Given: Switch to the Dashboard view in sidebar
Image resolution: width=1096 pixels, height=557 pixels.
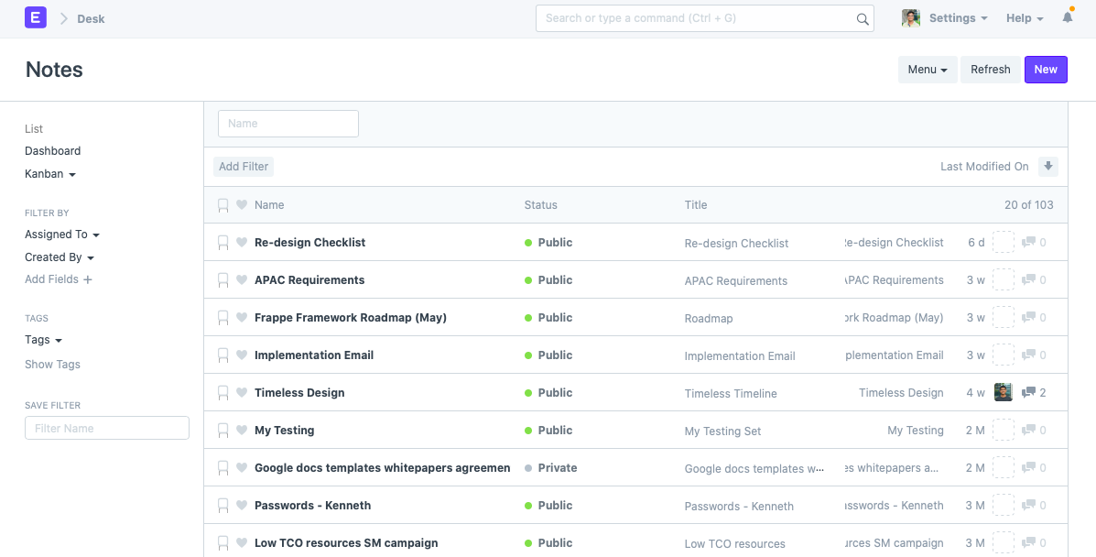Looking at the screenshot, I should 52,151.
